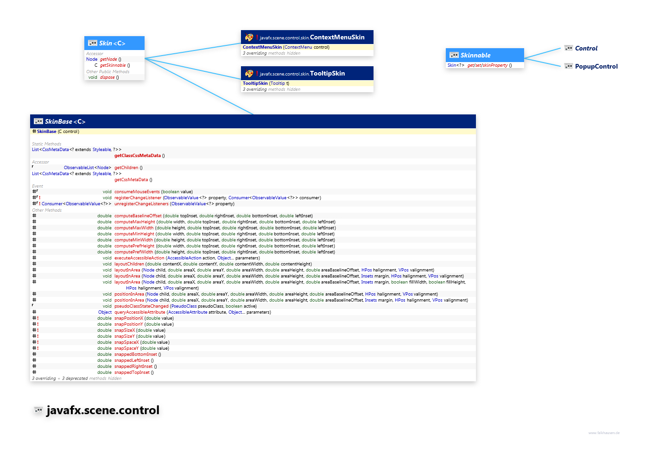646x454 pixels.
Task: Click the snappedTopInset method entry
Action: click(132, 372)
